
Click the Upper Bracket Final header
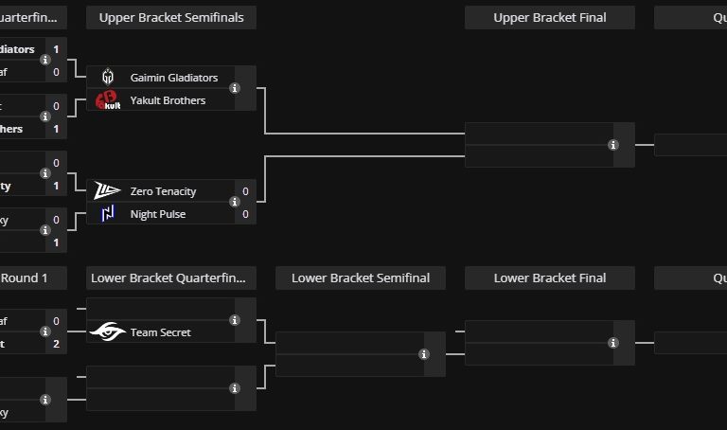click(x=549, y=17)
